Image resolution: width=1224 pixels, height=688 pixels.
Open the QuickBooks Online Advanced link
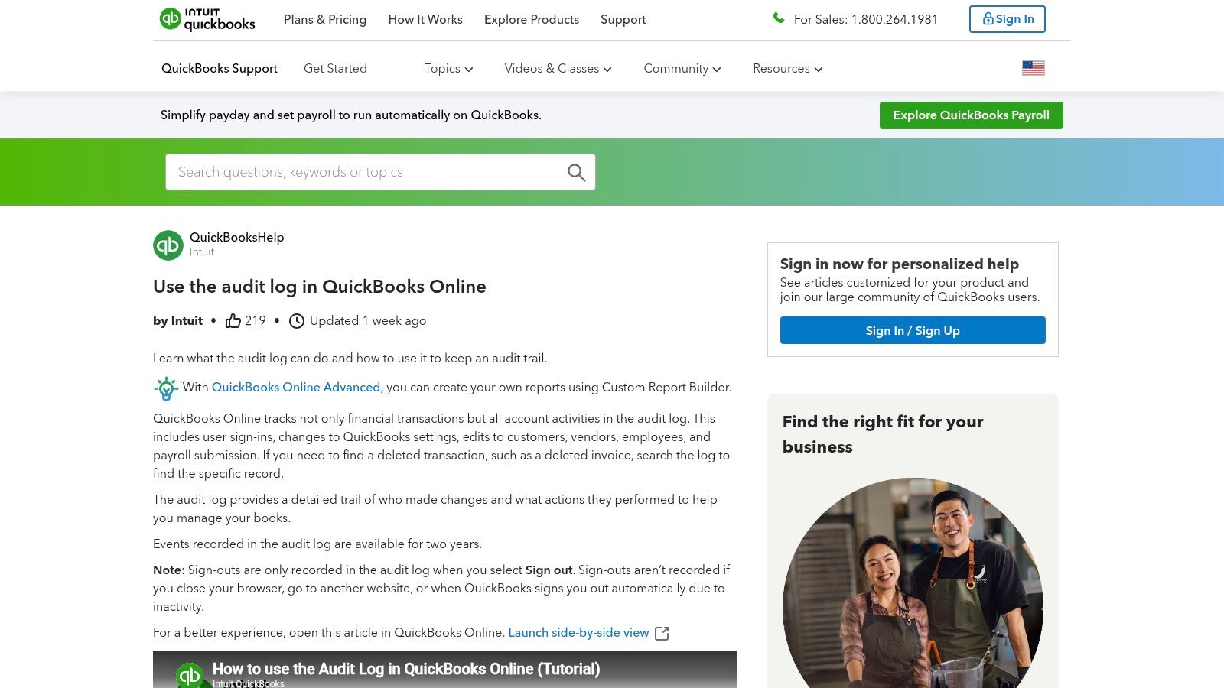pyautogui.click(x=296, y=388)
